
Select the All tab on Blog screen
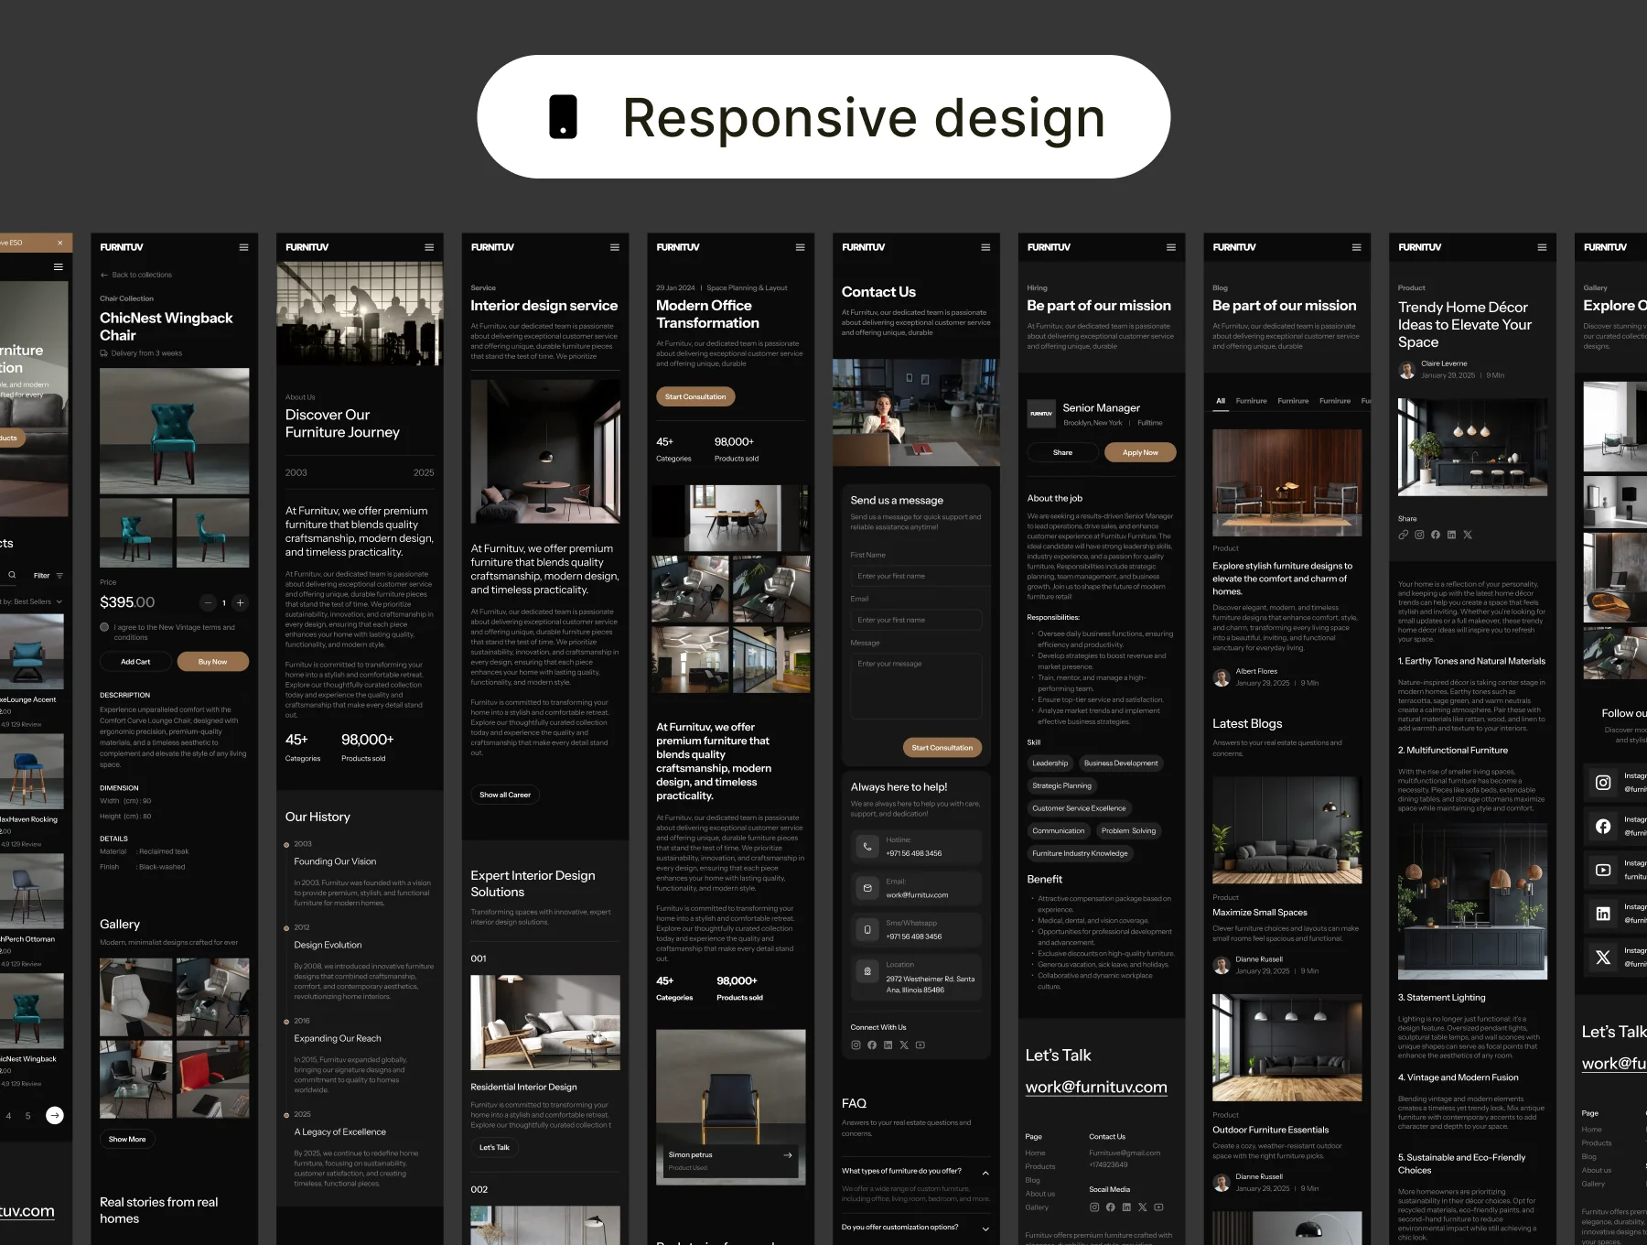[x=1221, y=401]
